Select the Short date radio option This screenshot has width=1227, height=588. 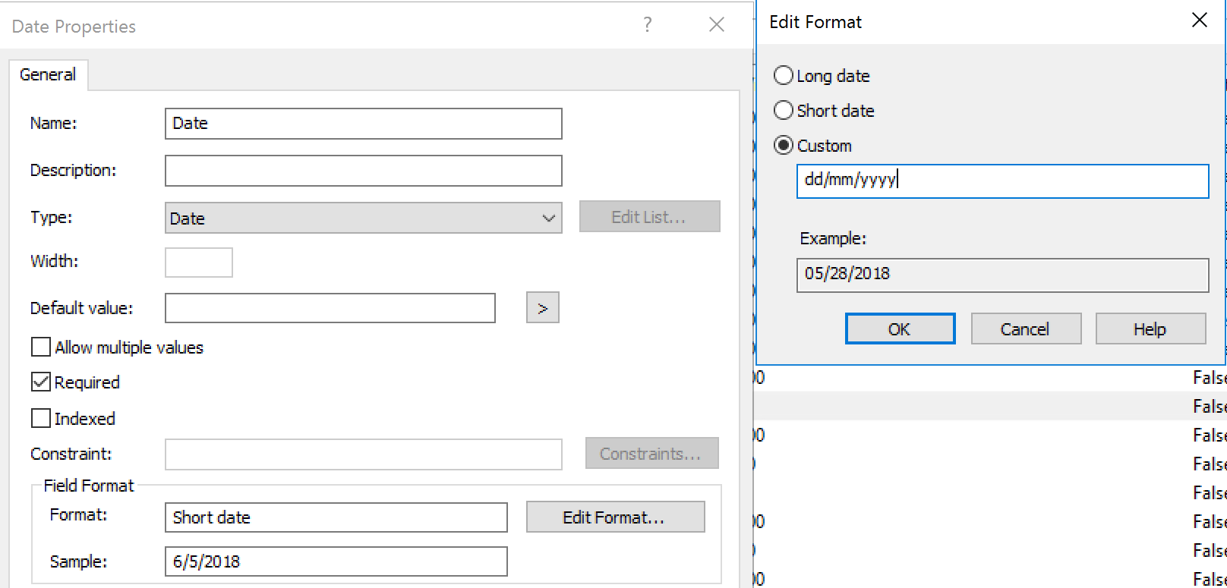tap(784, 111)
